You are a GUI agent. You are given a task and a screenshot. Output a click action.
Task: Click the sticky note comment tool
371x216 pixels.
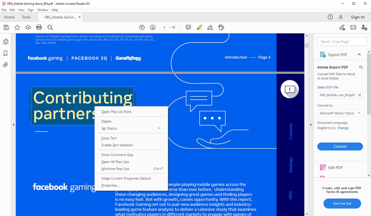[188, 27]
